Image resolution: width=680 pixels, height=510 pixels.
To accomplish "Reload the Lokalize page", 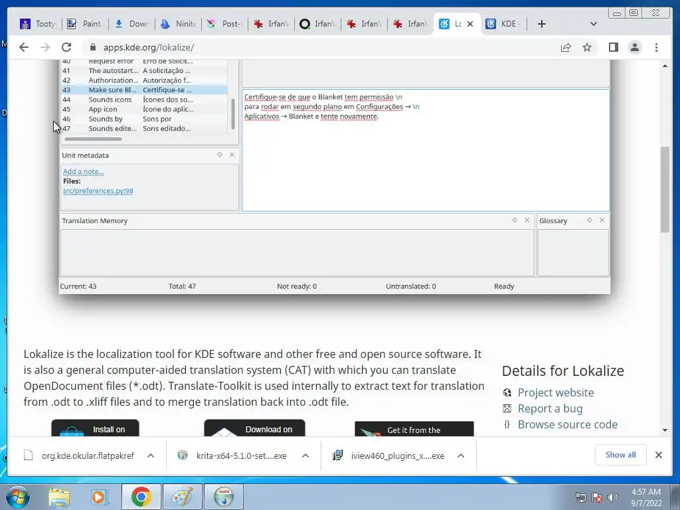I will click(66, 47).
